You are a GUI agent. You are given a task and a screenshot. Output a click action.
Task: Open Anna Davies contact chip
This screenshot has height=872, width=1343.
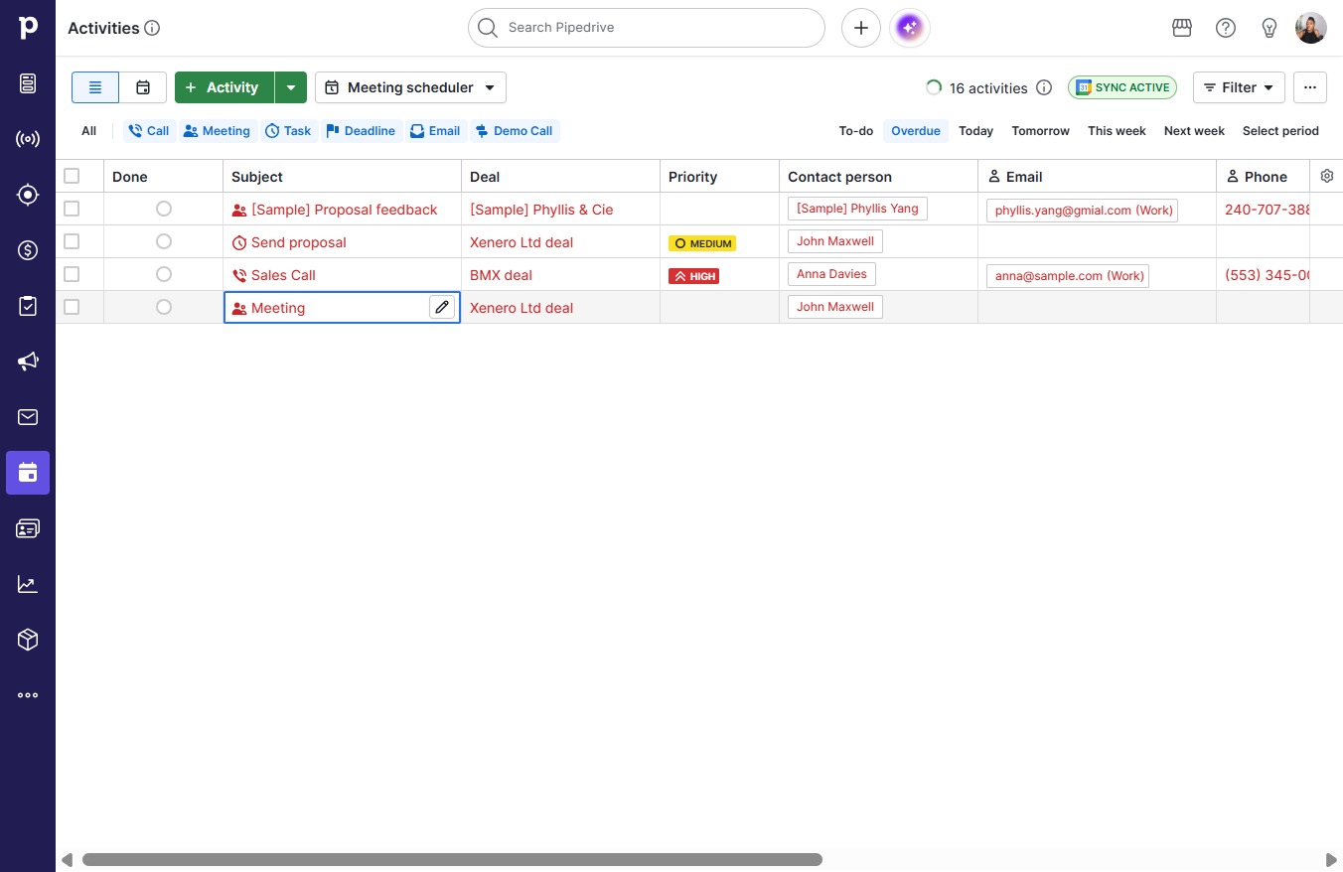pyautogui.click(x=831, y=274)
